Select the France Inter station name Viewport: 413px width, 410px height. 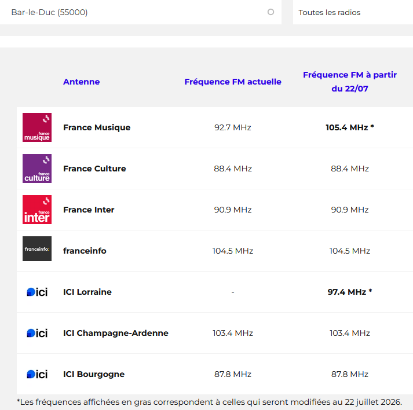(x=89, y=210)
